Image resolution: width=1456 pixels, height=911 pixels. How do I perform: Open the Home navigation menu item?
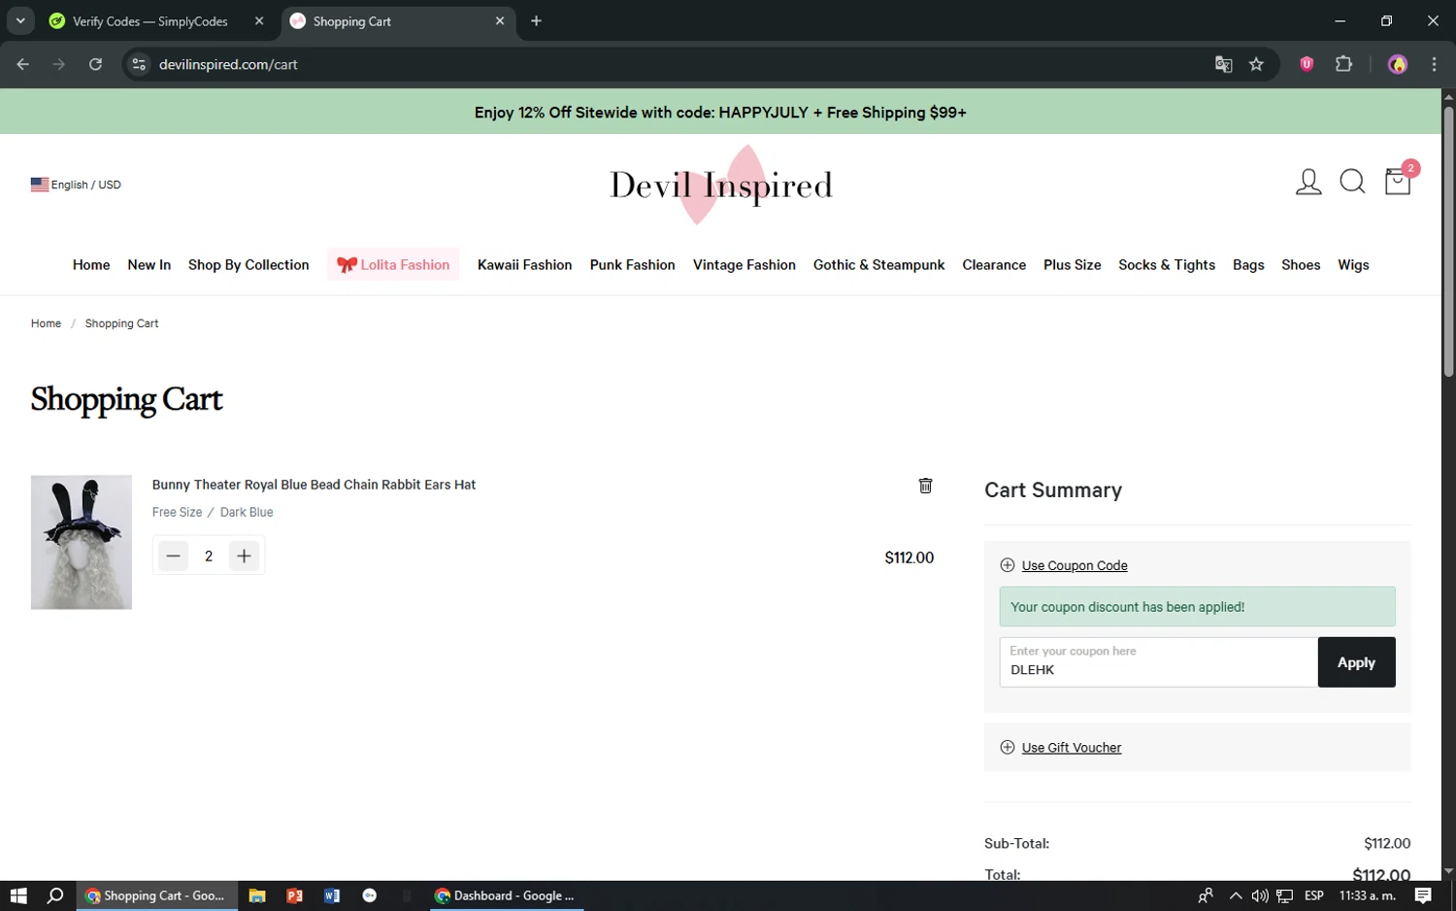pyautogui.click(x=91, y=265)
